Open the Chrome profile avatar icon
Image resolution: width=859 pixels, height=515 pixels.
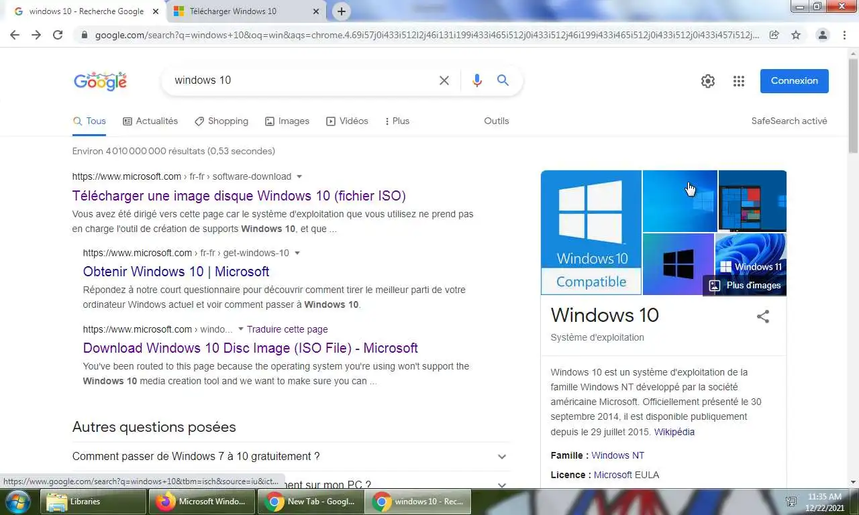[x=822, y=35]
